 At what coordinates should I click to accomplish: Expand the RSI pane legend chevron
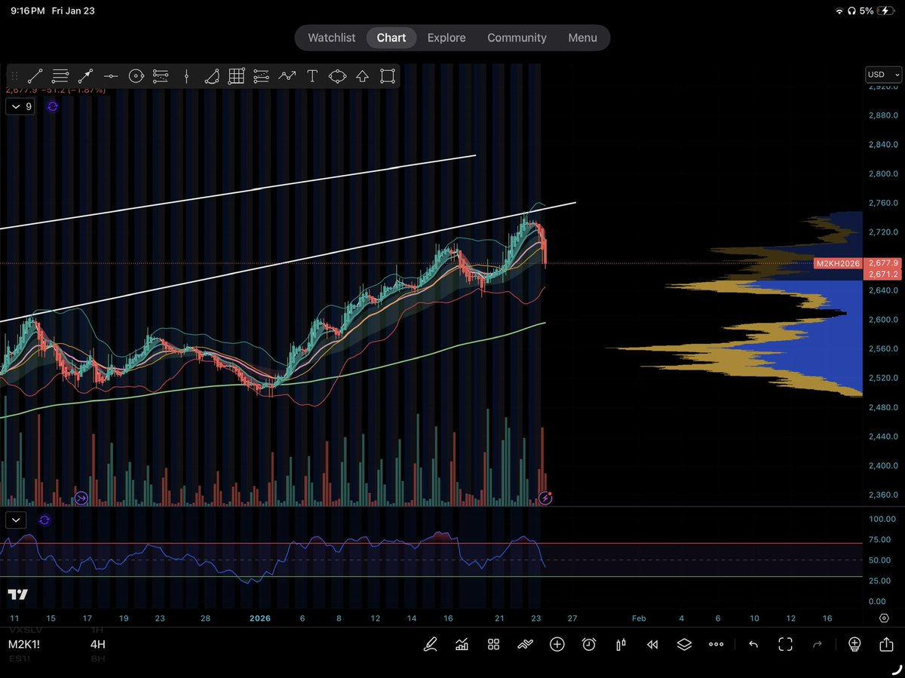tap(16, 519)
